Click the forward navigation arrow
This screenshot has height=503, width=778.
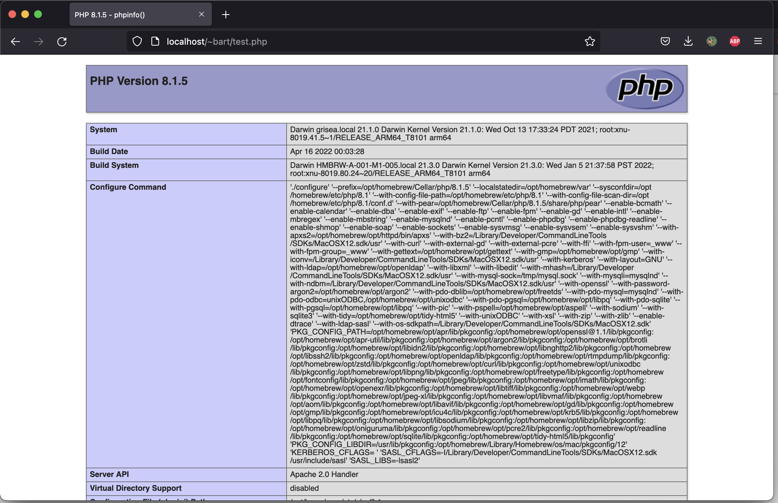pos(39,41)
